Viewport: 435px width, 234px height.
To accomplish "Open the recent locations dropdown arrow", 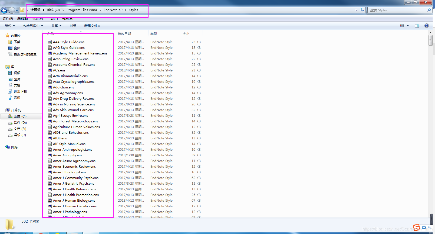I will click(17, 11).
